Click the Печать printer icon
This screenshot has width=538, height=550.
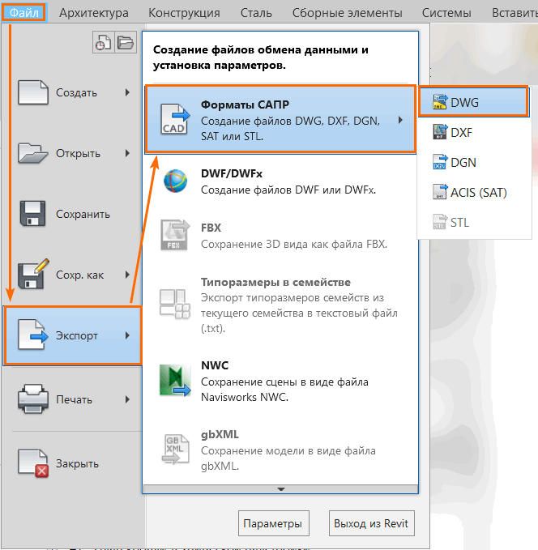click(x=33, y=399)
